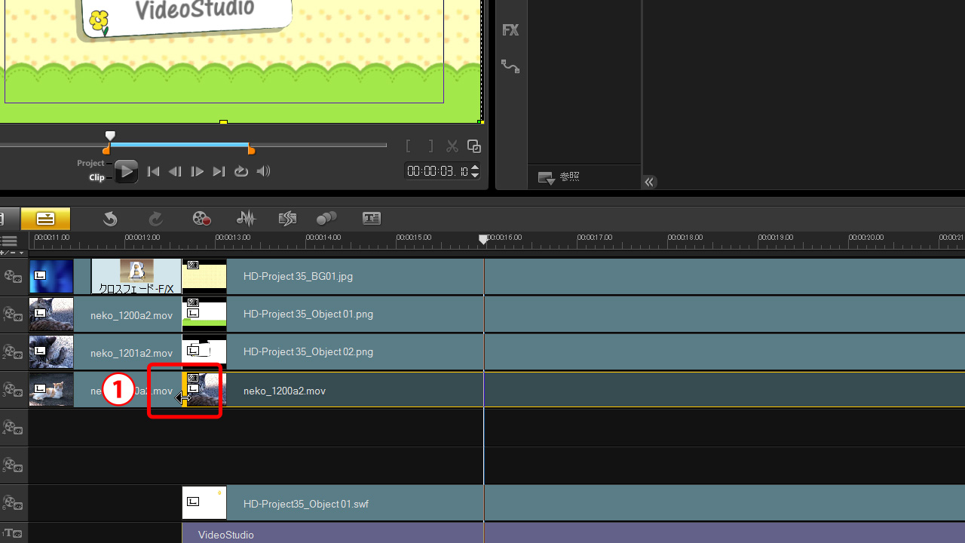Switch playback mode to Project

90,163
